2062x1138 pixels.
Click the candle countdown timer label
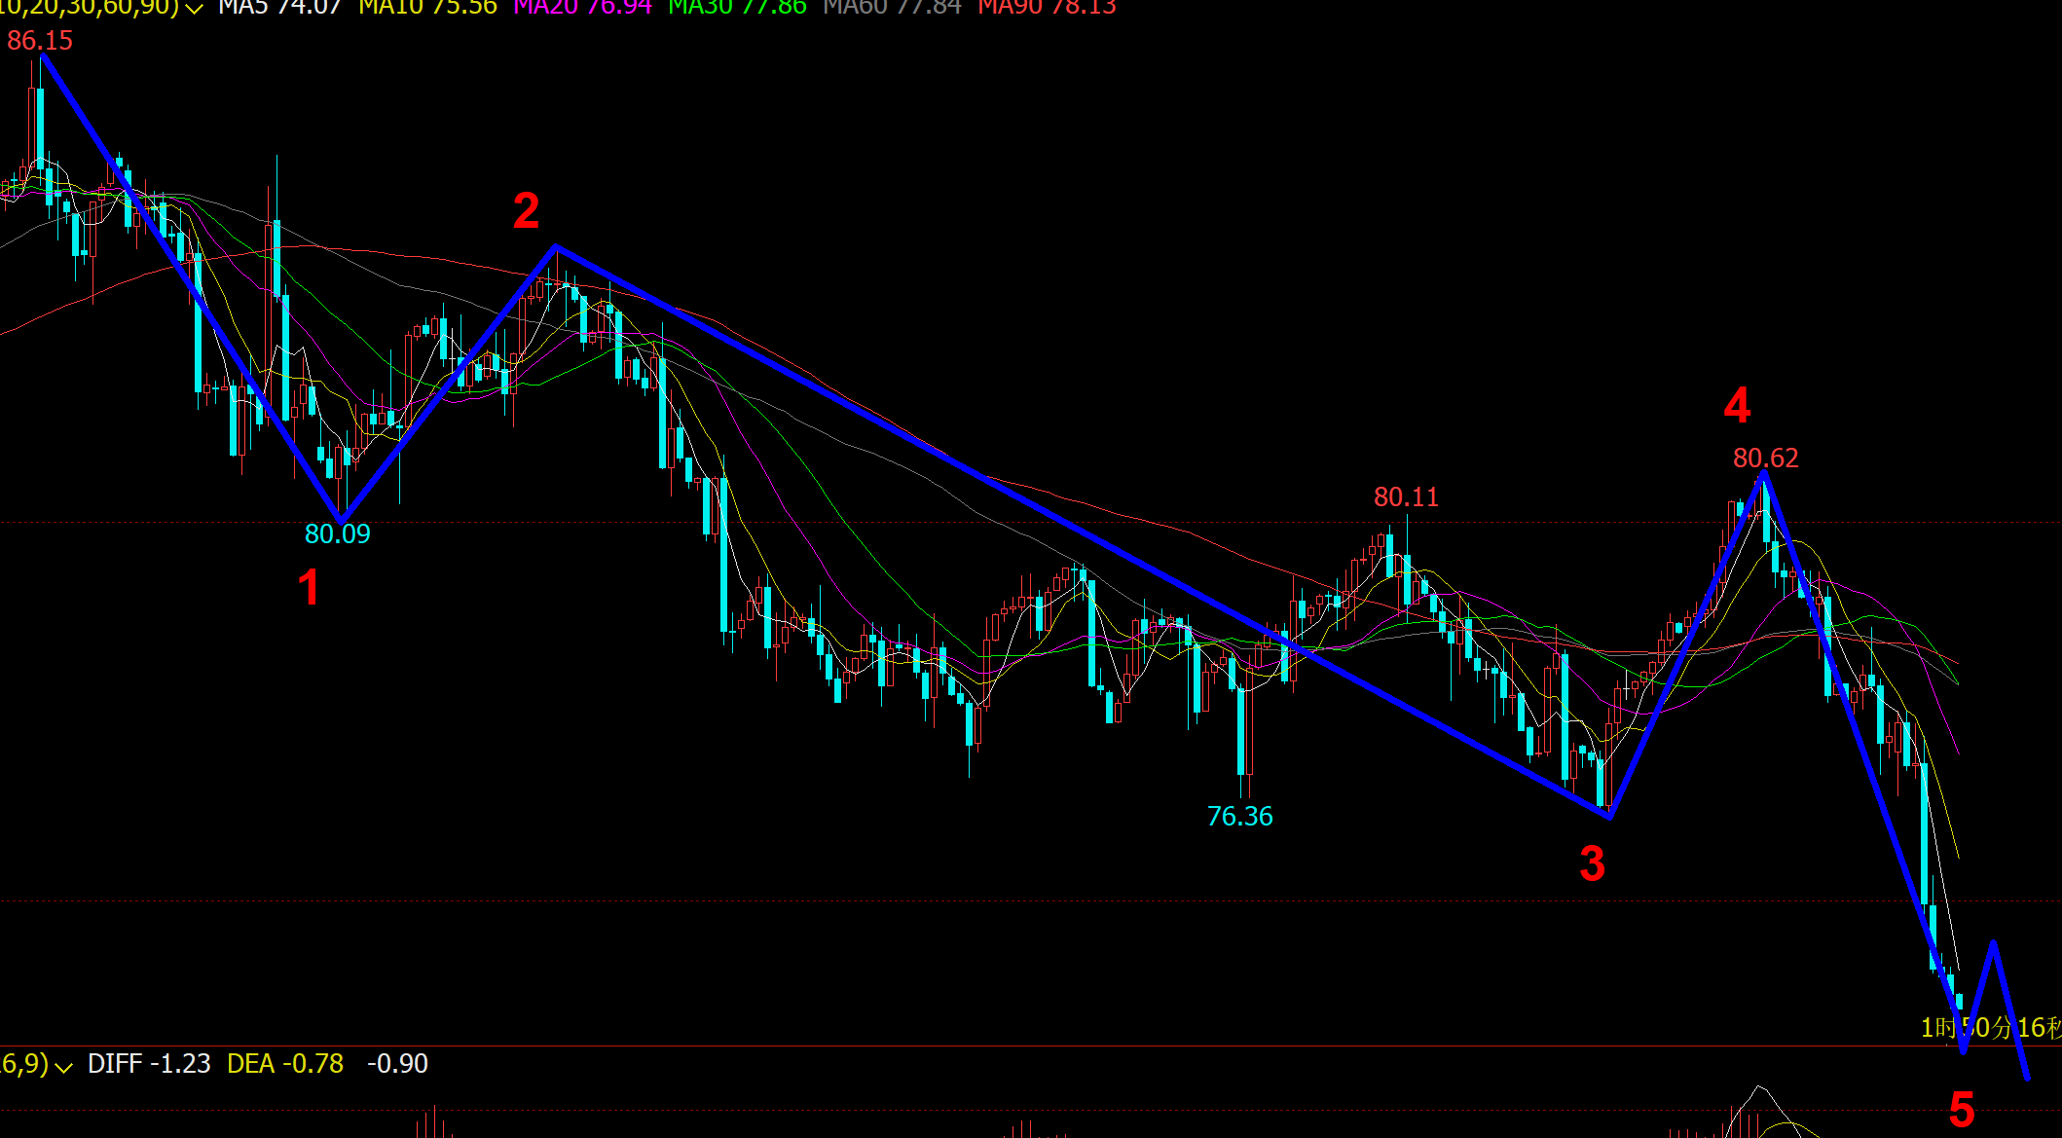(1990, 1027)
